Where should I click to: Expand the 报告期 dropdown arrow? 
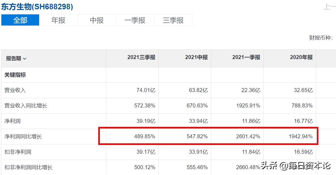point(25,59)
